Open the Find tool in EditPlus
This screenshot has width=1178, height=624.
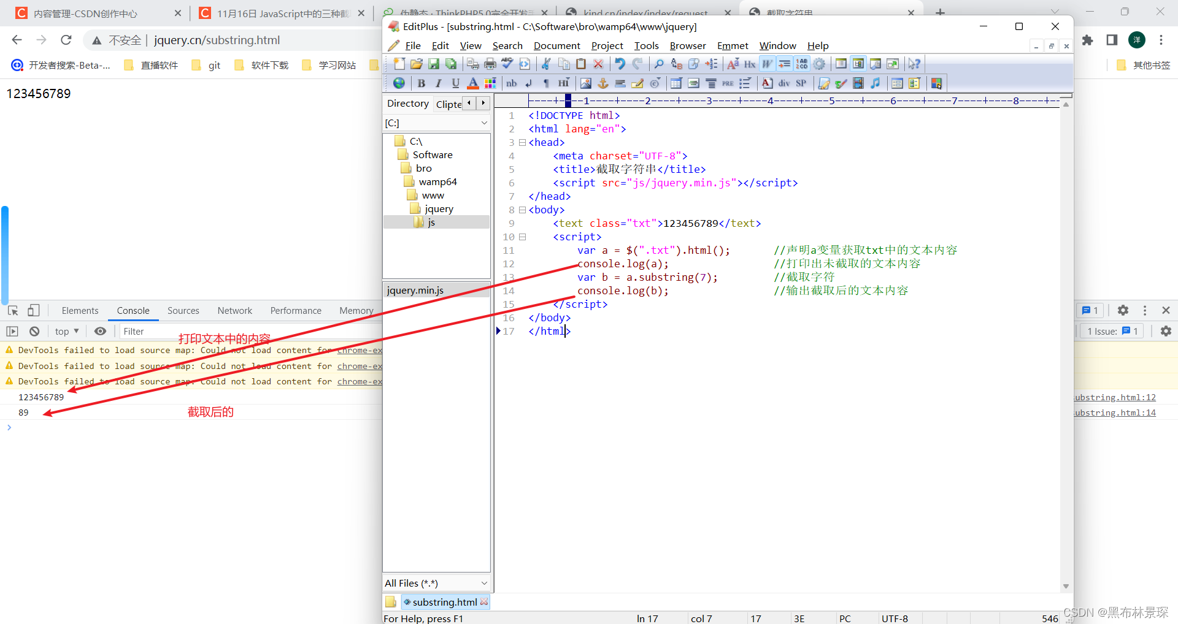tap(658, 64)
